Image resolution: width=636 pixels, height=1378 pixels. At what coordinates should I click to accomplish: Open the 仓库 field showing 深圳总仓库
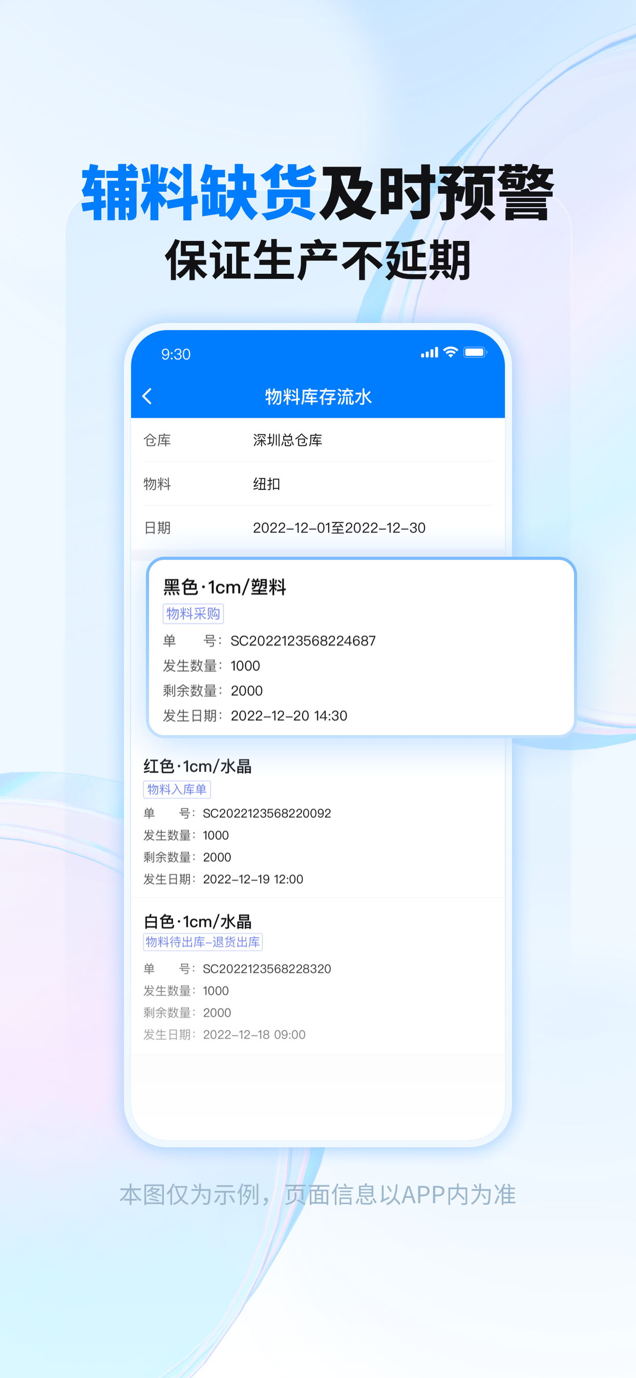[318, 440]
